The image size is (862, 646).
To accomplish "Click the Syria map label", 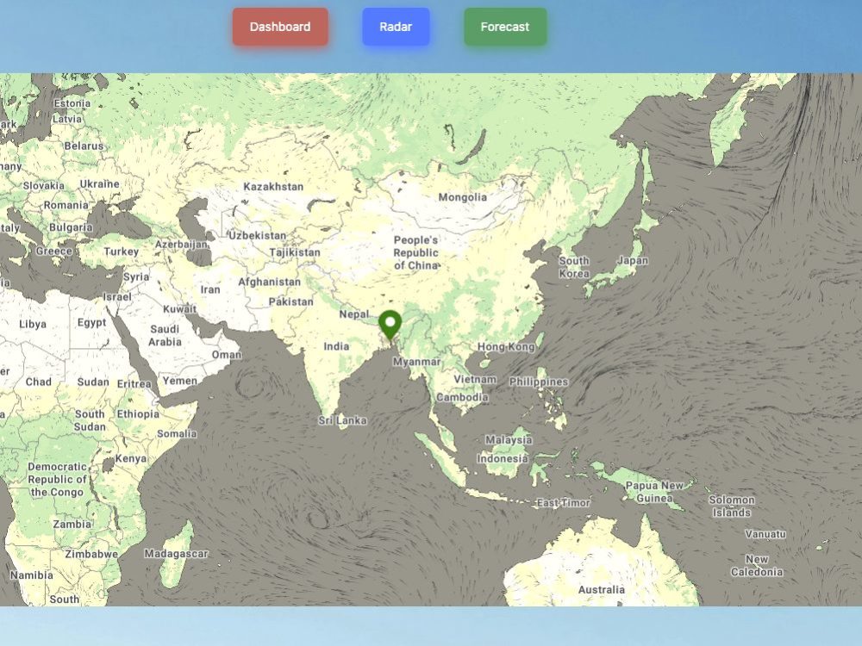I will click(x=136, y=276).
